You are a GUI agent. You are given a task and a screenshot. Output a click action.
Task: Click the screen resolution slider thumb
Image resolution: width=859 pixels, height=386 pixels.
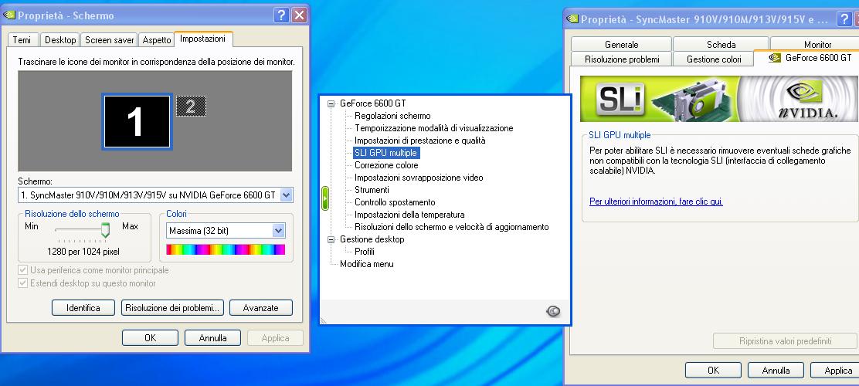(x=105, y=229)
